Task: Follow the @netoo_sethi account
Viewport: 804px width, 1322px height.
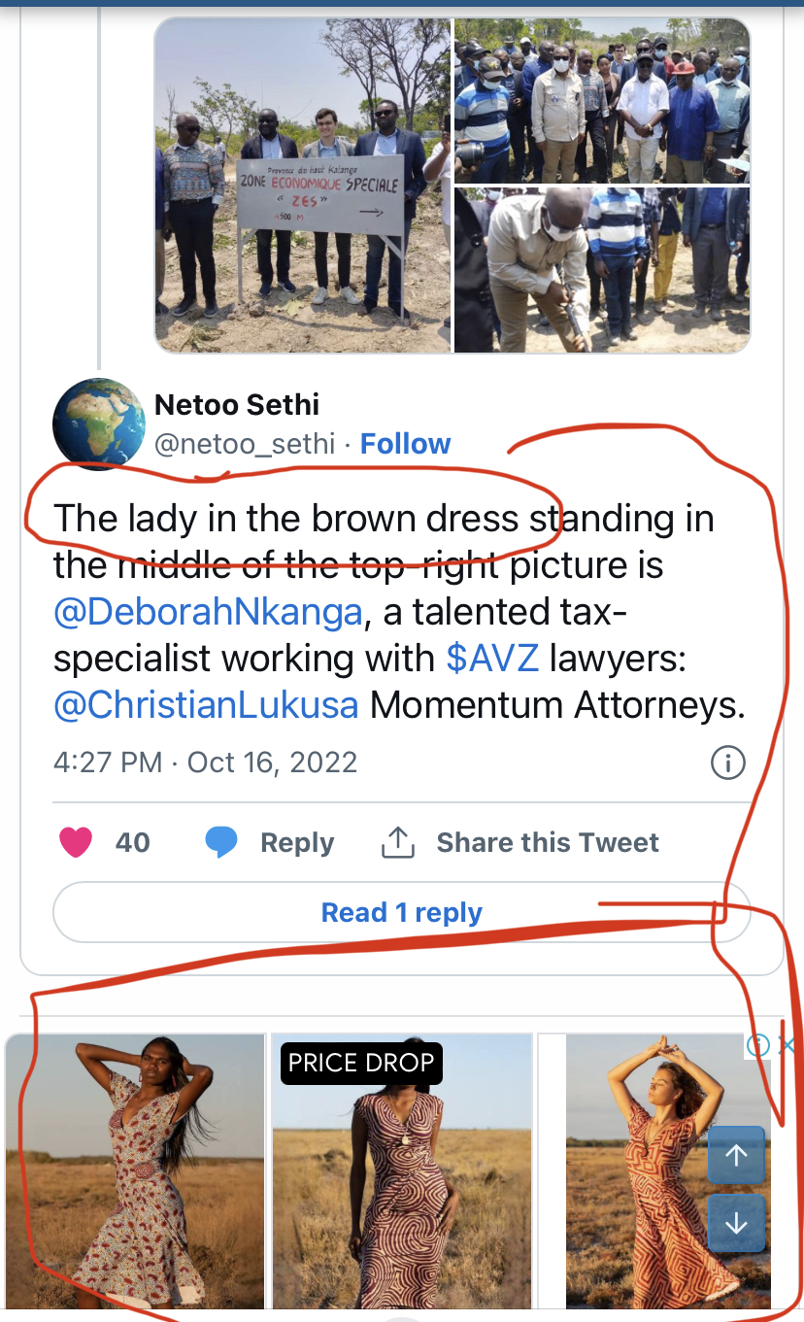Action: pos(405,444)
